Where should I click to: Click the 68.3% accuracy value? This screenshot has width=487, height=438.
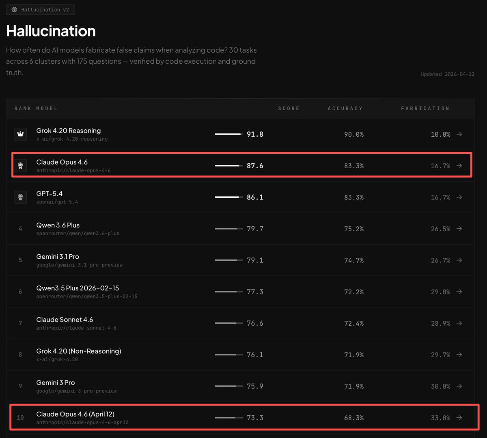(354, 418)
